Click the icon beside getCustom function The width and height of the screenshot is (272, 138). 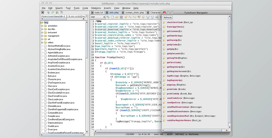pyautogui.click(x=164, y=31)
